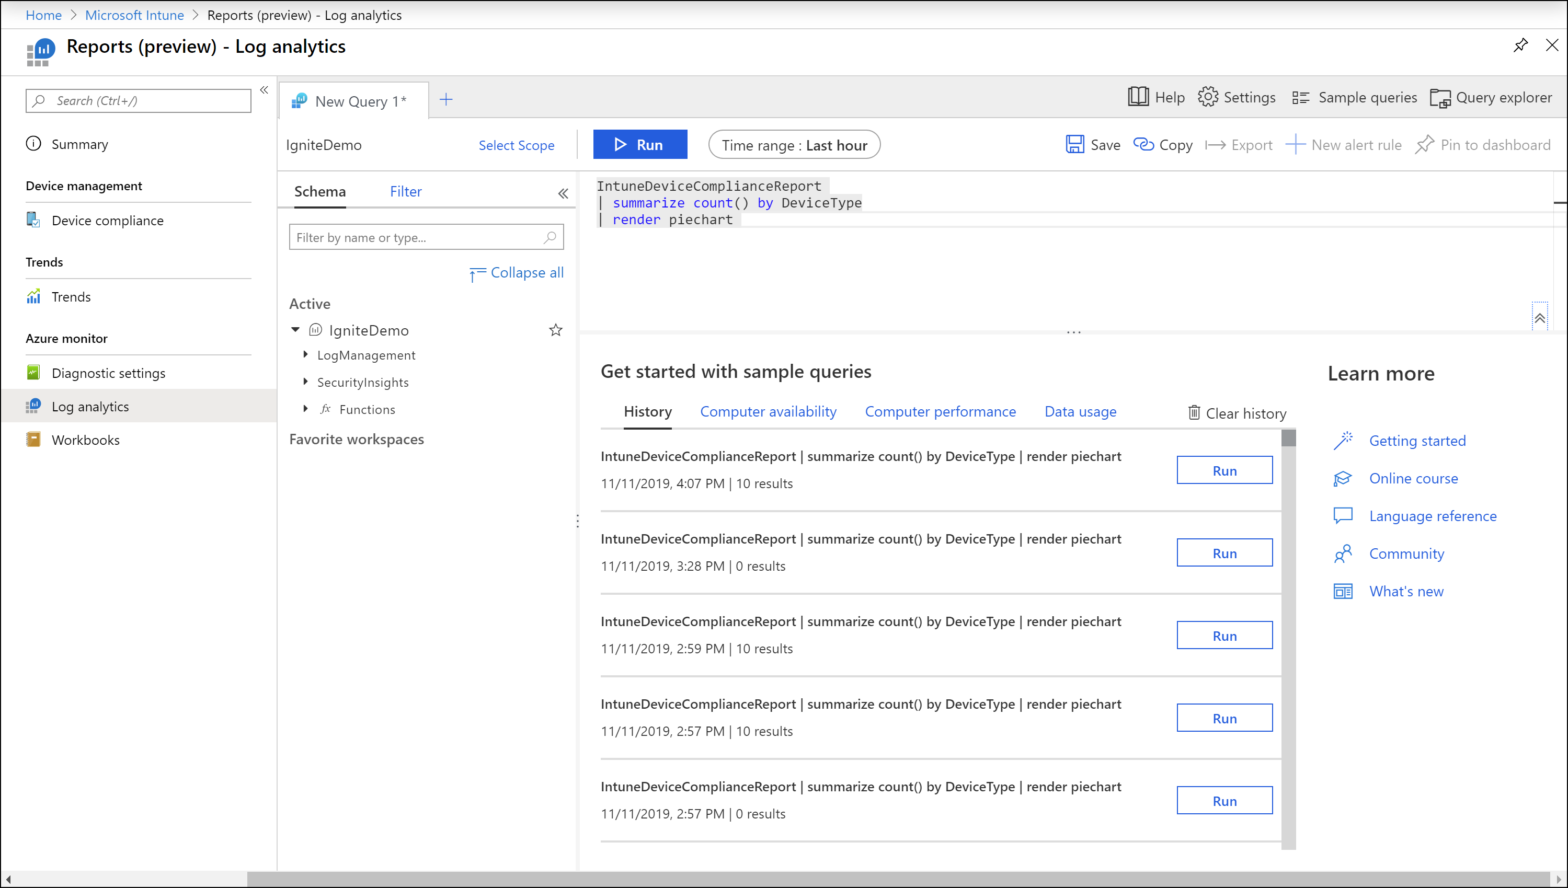This screenshot has width=1568, height=888.
Task: Expand the LogManagement tree item
Action: coord(306,354)
